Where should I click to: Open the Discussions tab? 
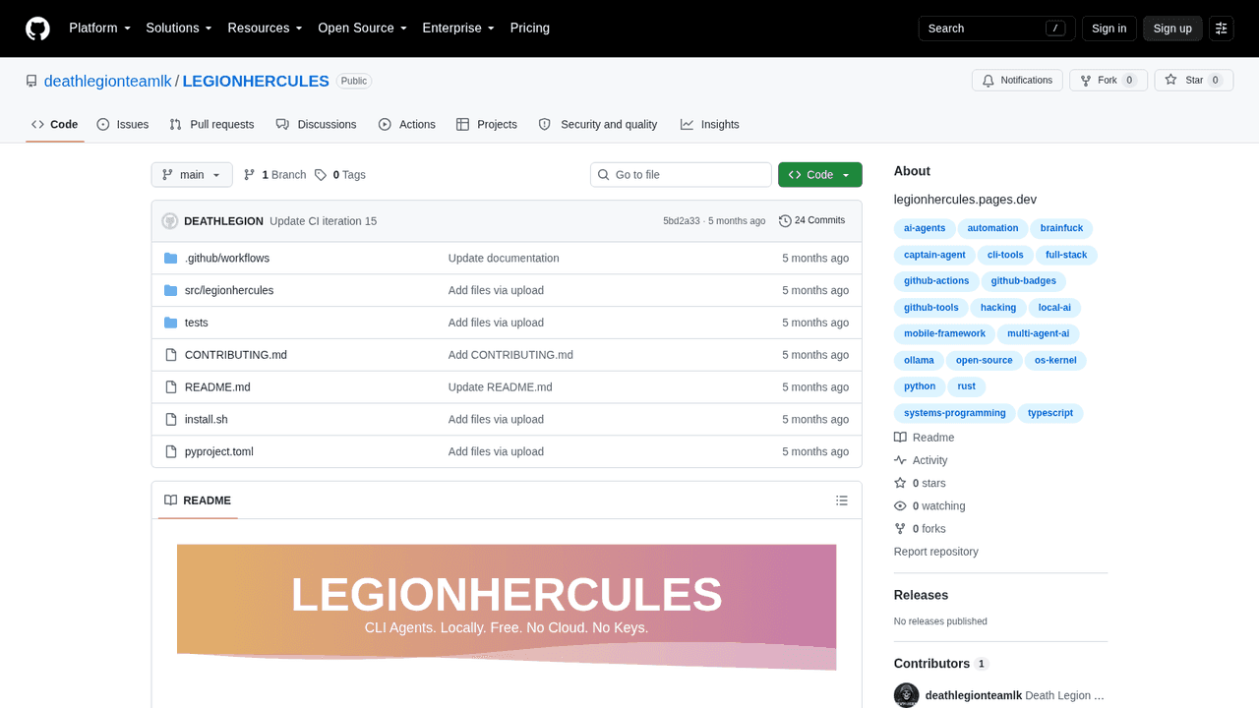click(x=316, y=125)
